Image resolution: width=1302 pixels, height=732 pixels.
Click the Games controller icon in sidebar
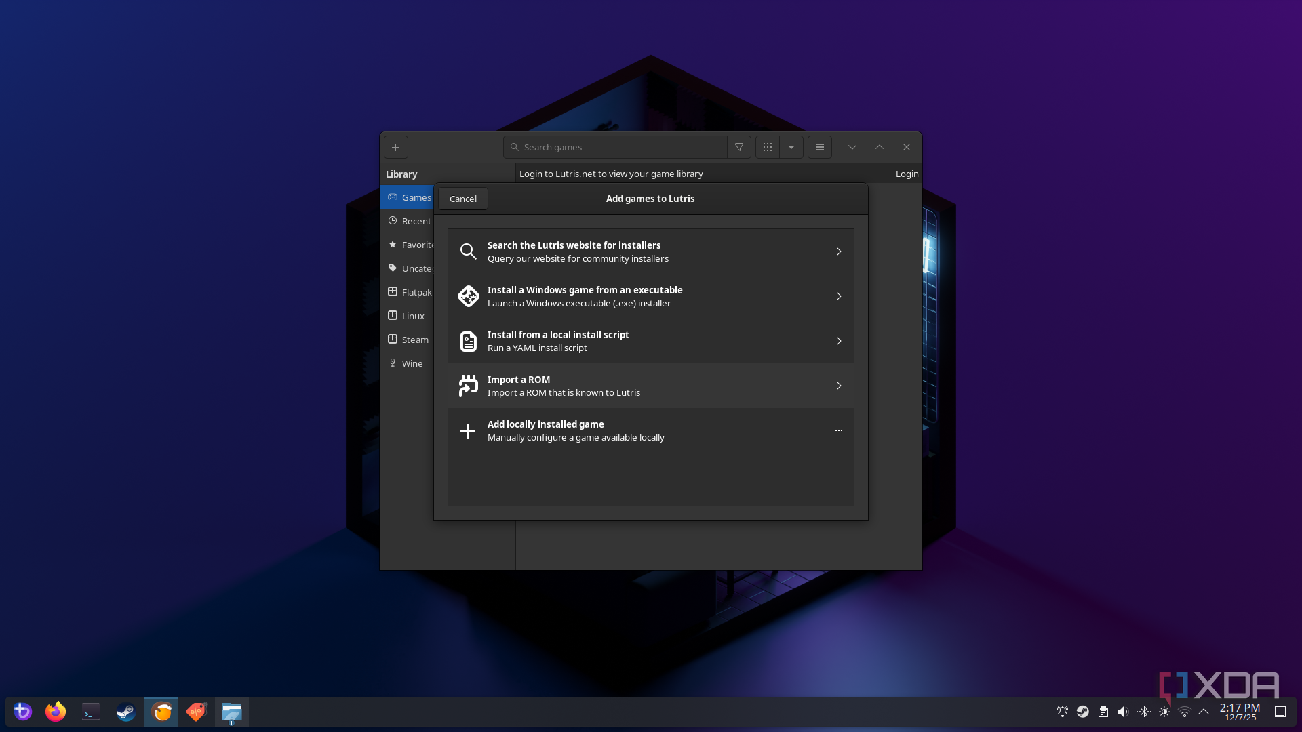tap(392, 197)
